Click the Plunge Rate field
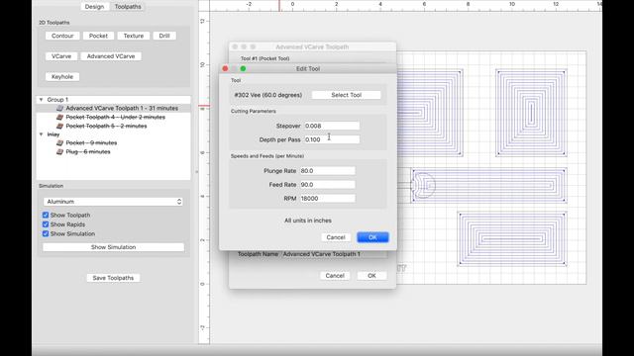634x356 pixels. pos(328,171)
